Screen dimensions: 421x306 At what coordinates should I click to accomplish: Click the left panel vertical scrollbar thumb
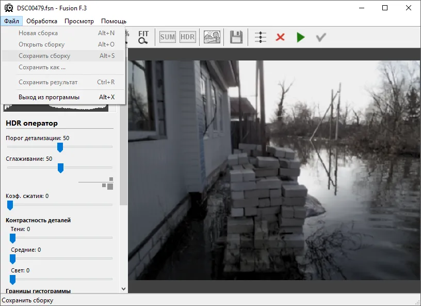123,155
